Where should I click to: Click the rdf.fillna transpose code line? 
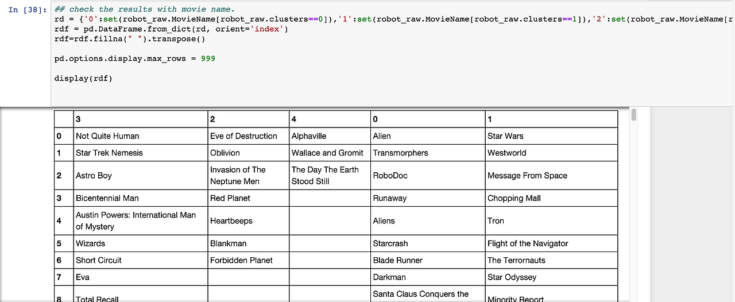(130, 39)
